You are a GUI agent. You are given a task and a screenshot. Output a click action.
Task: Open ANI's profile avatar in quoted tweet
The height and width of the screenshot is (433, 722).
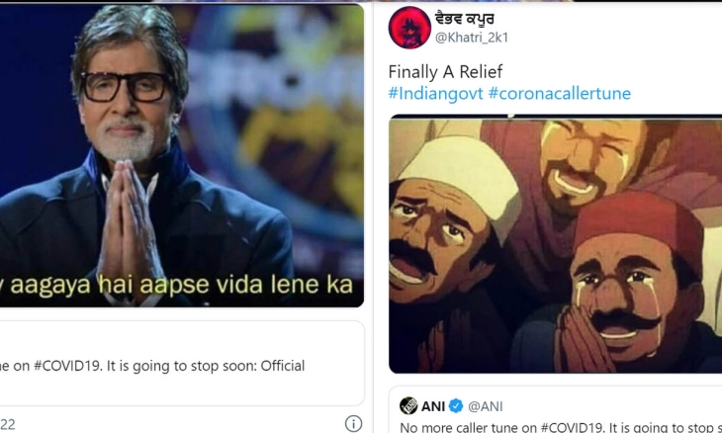(408, 405)
